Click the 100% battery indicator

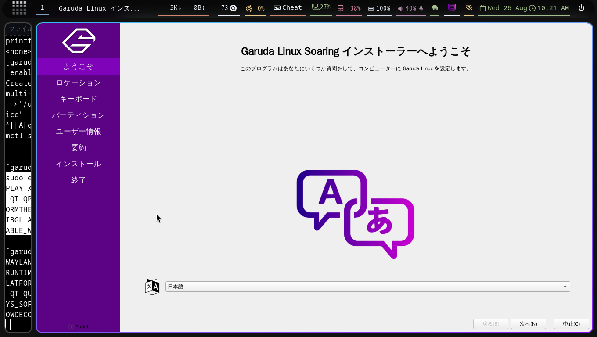coord(379,8)
